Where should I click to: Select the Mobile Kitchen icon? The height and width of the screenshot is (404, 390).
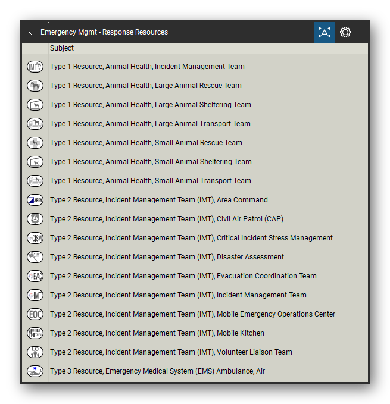(35, 333)
